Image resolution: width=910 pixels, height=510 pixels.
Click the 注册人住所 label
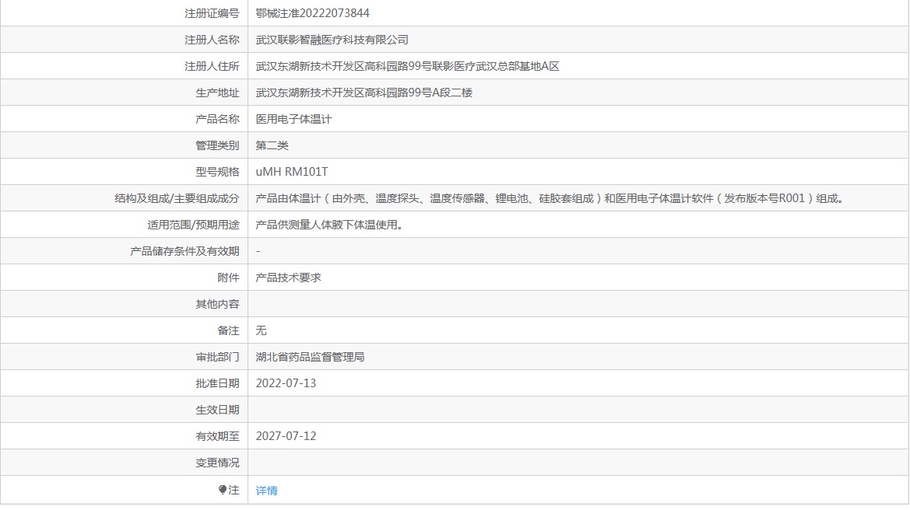(x=212, y=67)
